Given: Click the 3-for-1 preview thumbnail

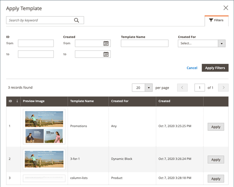Looking at the screenshot, I should 44,159.
